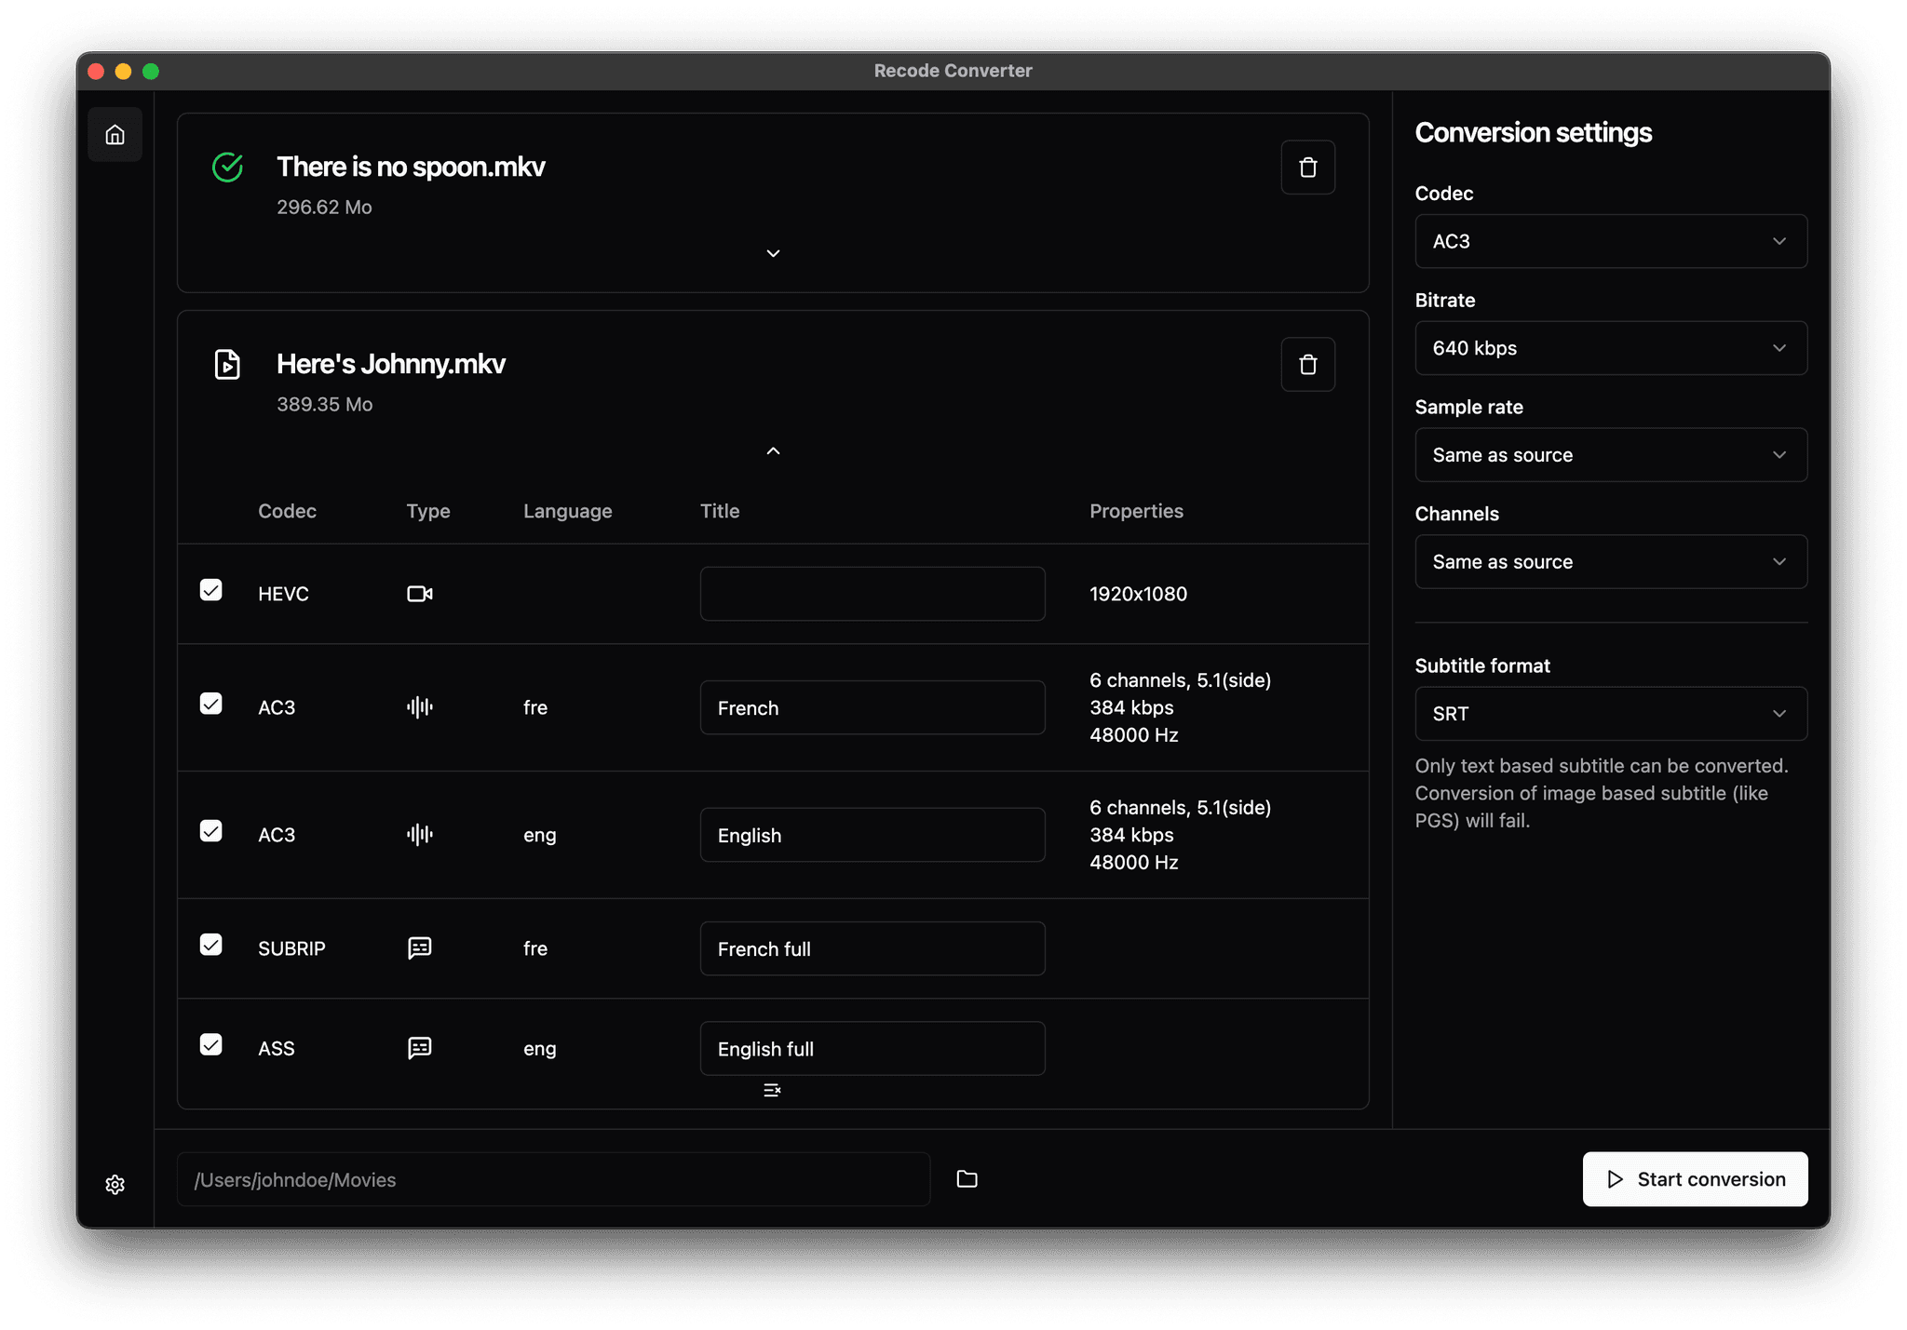This screenshot has height=1330, width=1907.
Task: Open the app settings gear icon
Action: coord(115,1184)
